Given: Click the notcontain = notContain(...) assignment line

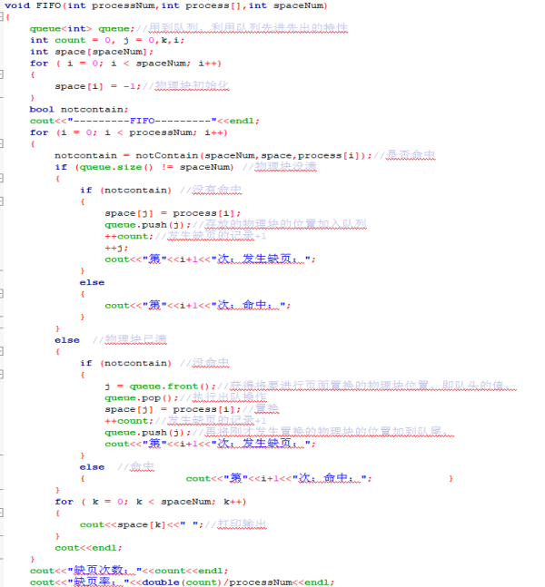Looking at the screenshot, I should coord(213,155).
